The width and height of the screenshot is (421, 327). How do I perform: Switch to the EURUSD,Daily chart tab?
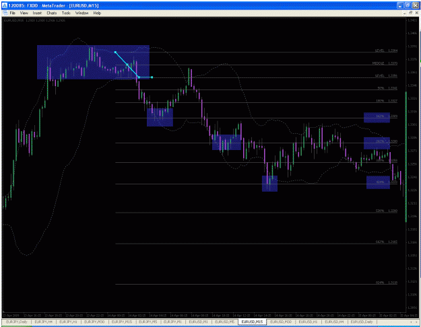[362, 322]
